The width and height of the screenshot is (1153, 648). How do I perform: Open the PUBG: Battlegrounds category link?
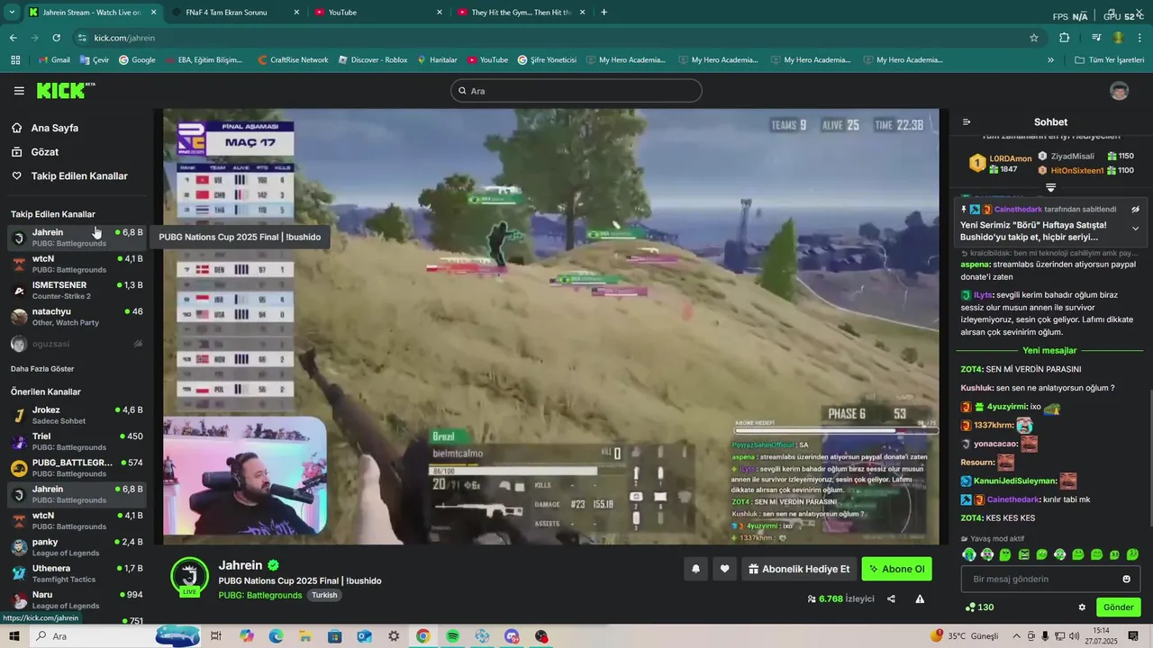[x=259, y=595]
